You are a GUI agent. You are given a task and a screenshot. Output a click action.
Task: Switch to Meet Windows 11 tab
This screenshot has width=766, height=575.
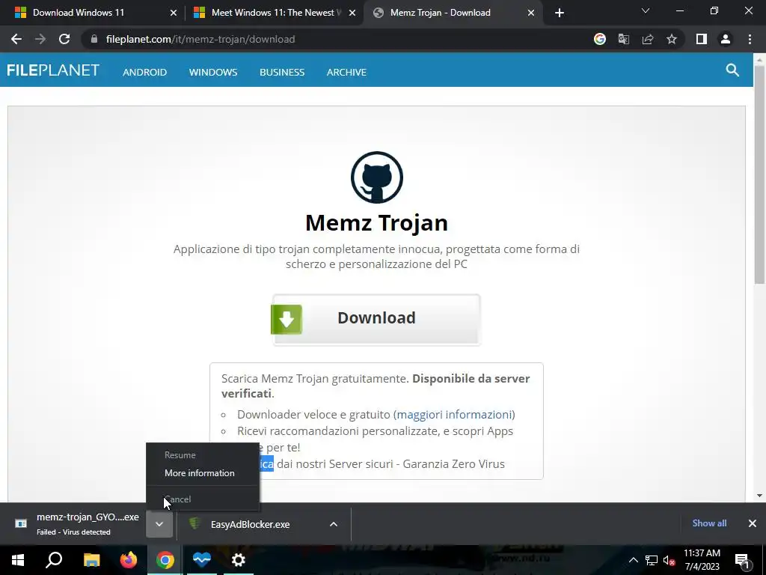point(272,13)
